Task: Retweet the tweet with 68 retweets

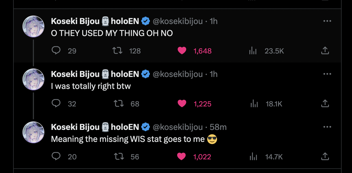Action: tap(119, 104)
